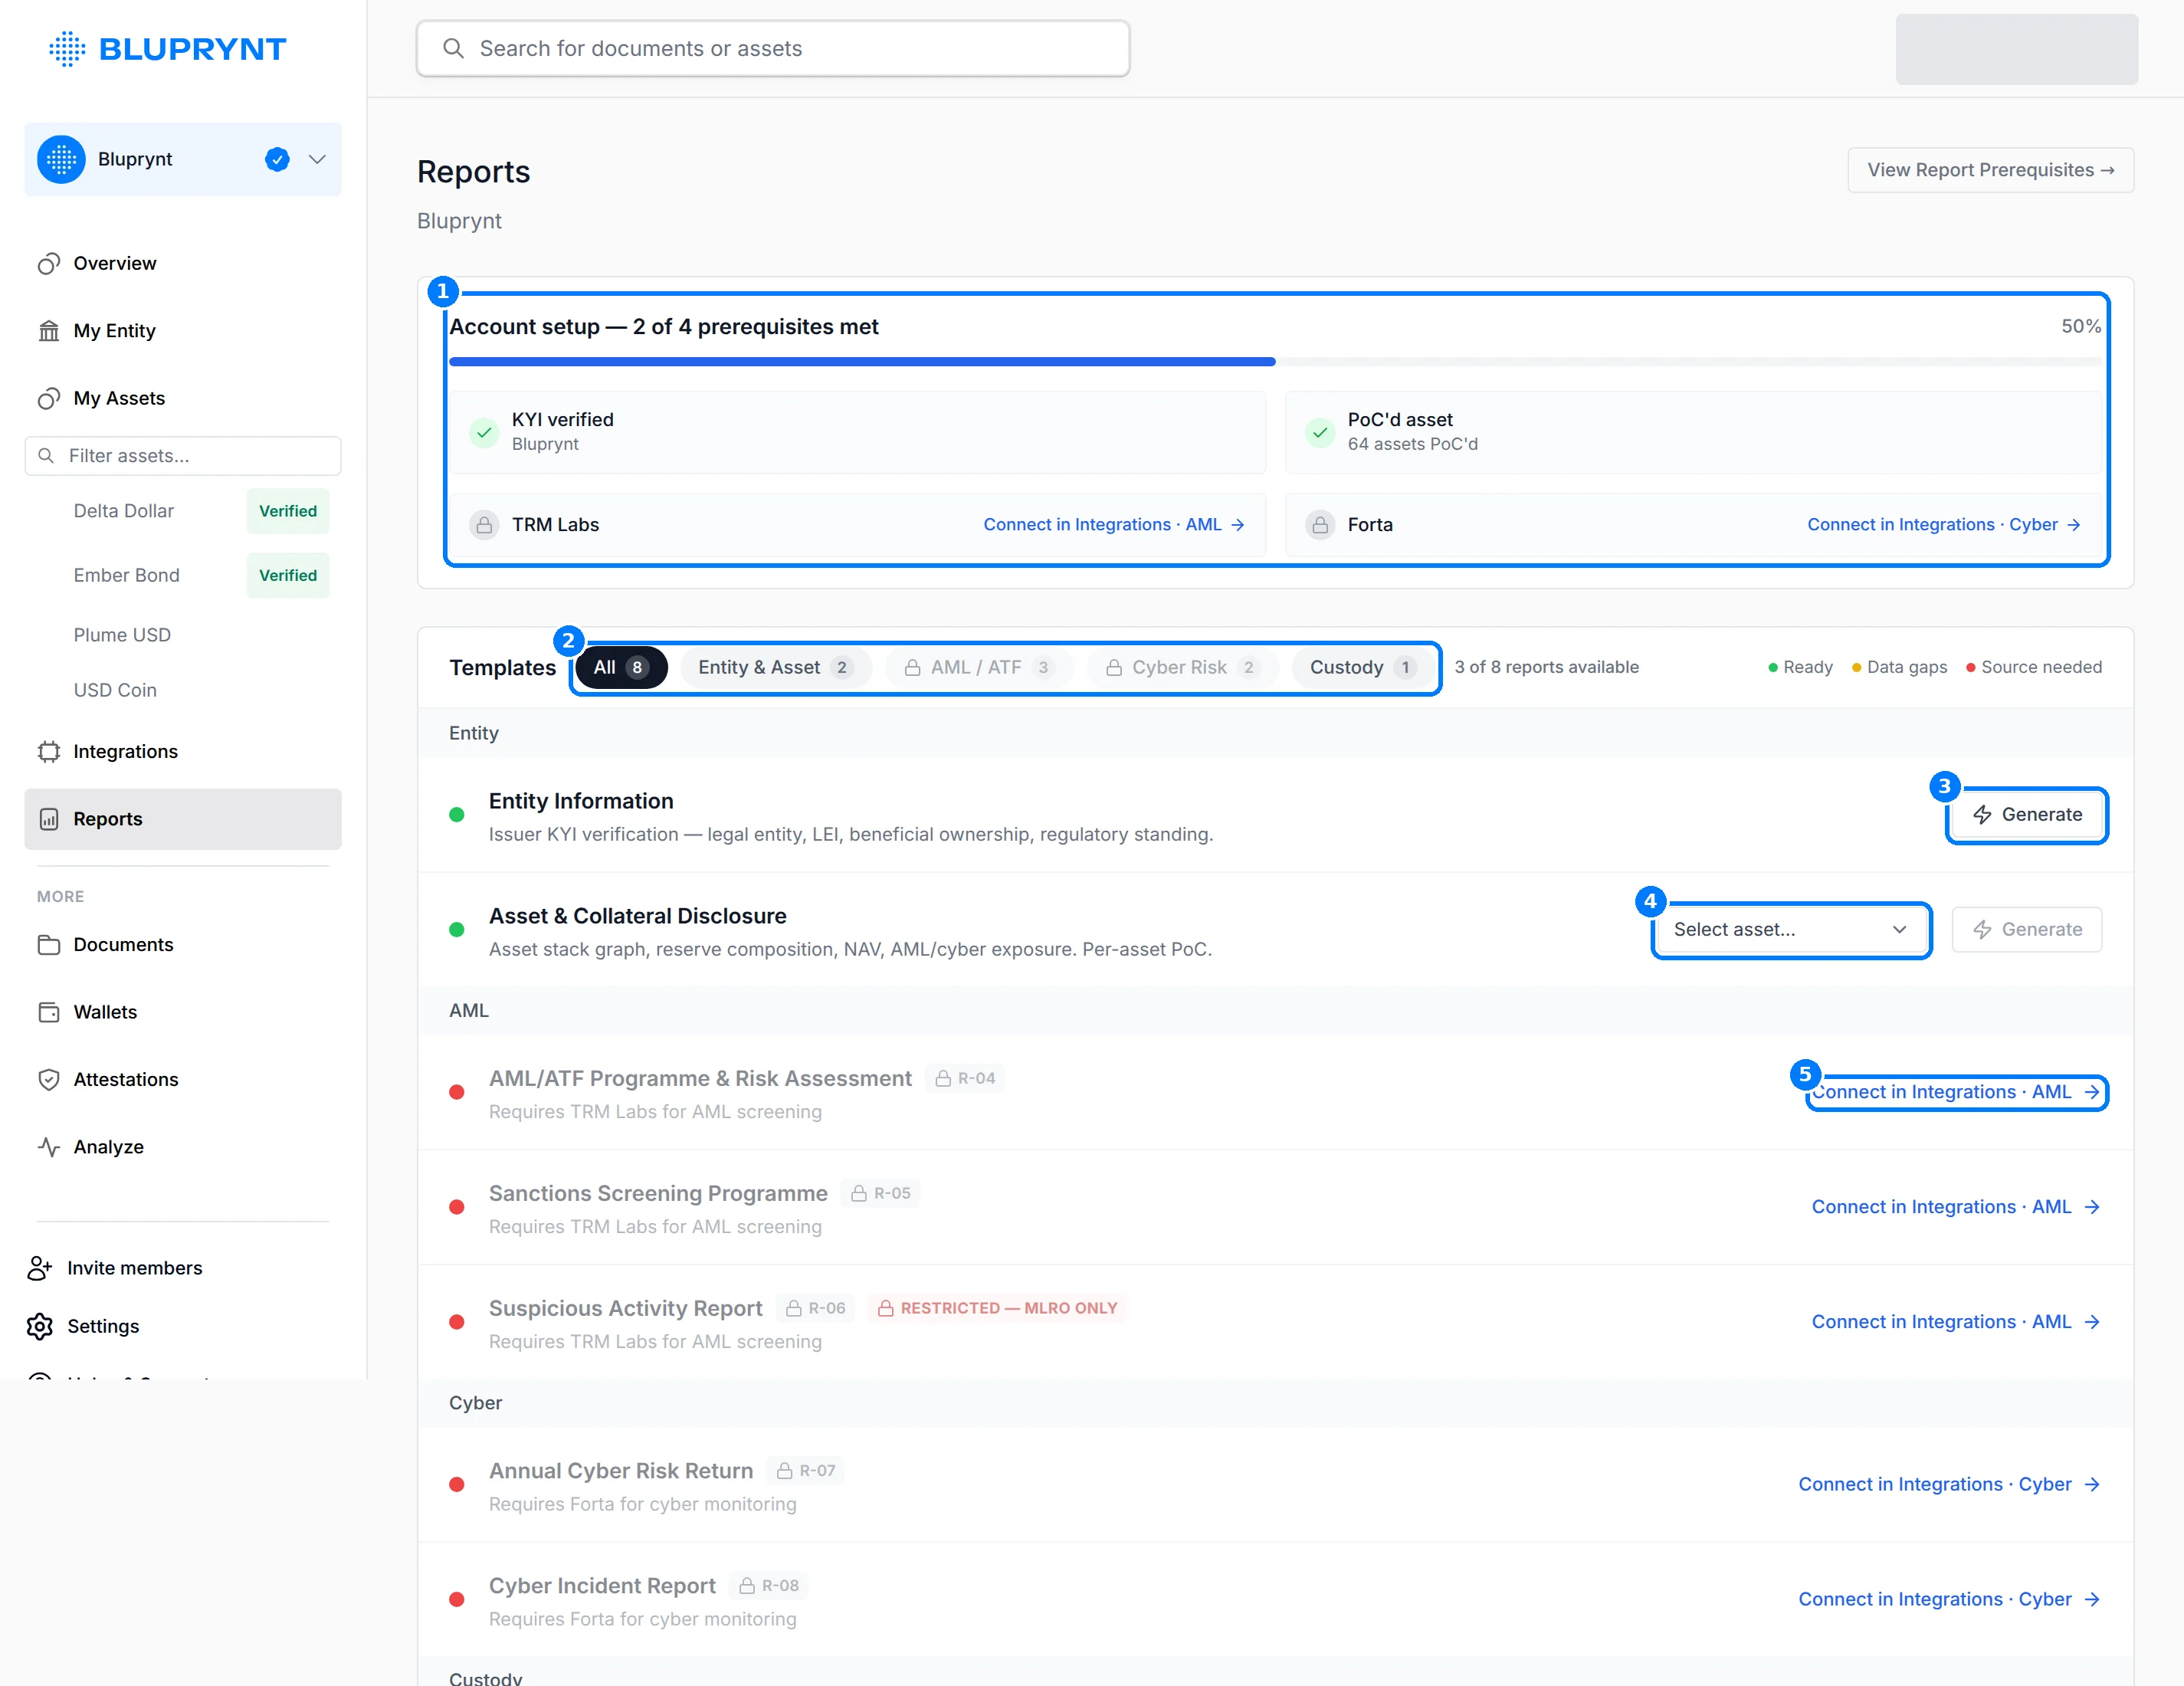
Task: Click the account setup progress bar
Action: point(1275,362)
